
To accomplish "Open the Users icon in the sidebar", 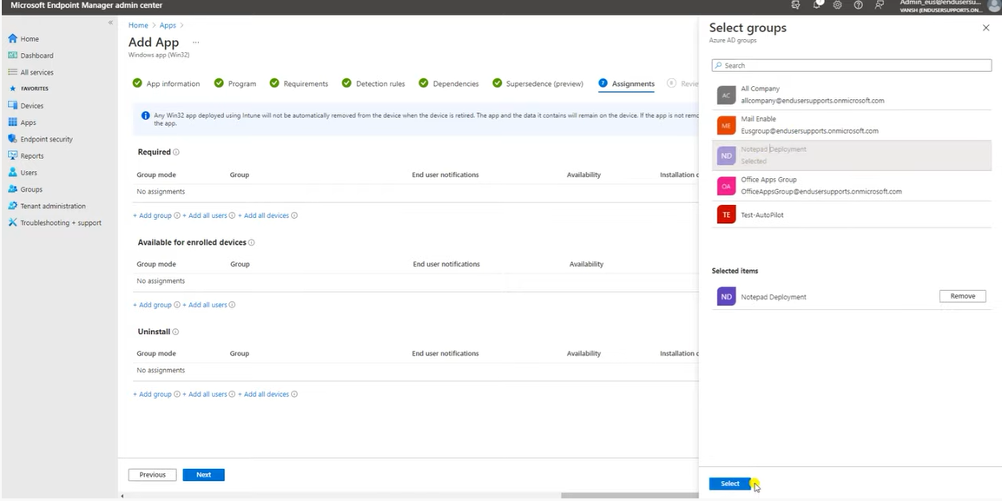I will pos(13,173).
